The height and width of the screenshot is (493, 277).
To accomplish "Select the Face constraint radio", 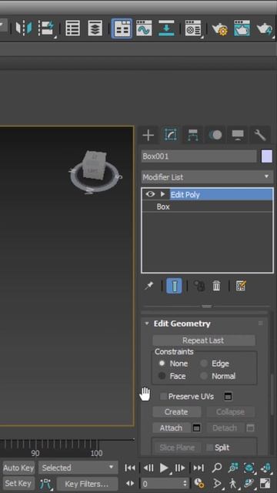I will (162, 376).
